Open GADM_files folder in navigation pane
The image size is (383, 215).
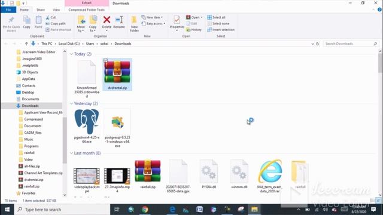pos(33,133)
